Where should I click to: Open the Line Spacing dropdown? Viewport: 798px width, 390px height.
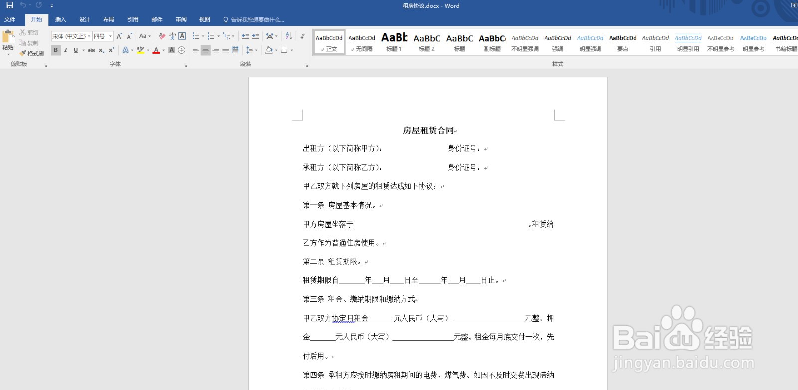coord(252,50)
